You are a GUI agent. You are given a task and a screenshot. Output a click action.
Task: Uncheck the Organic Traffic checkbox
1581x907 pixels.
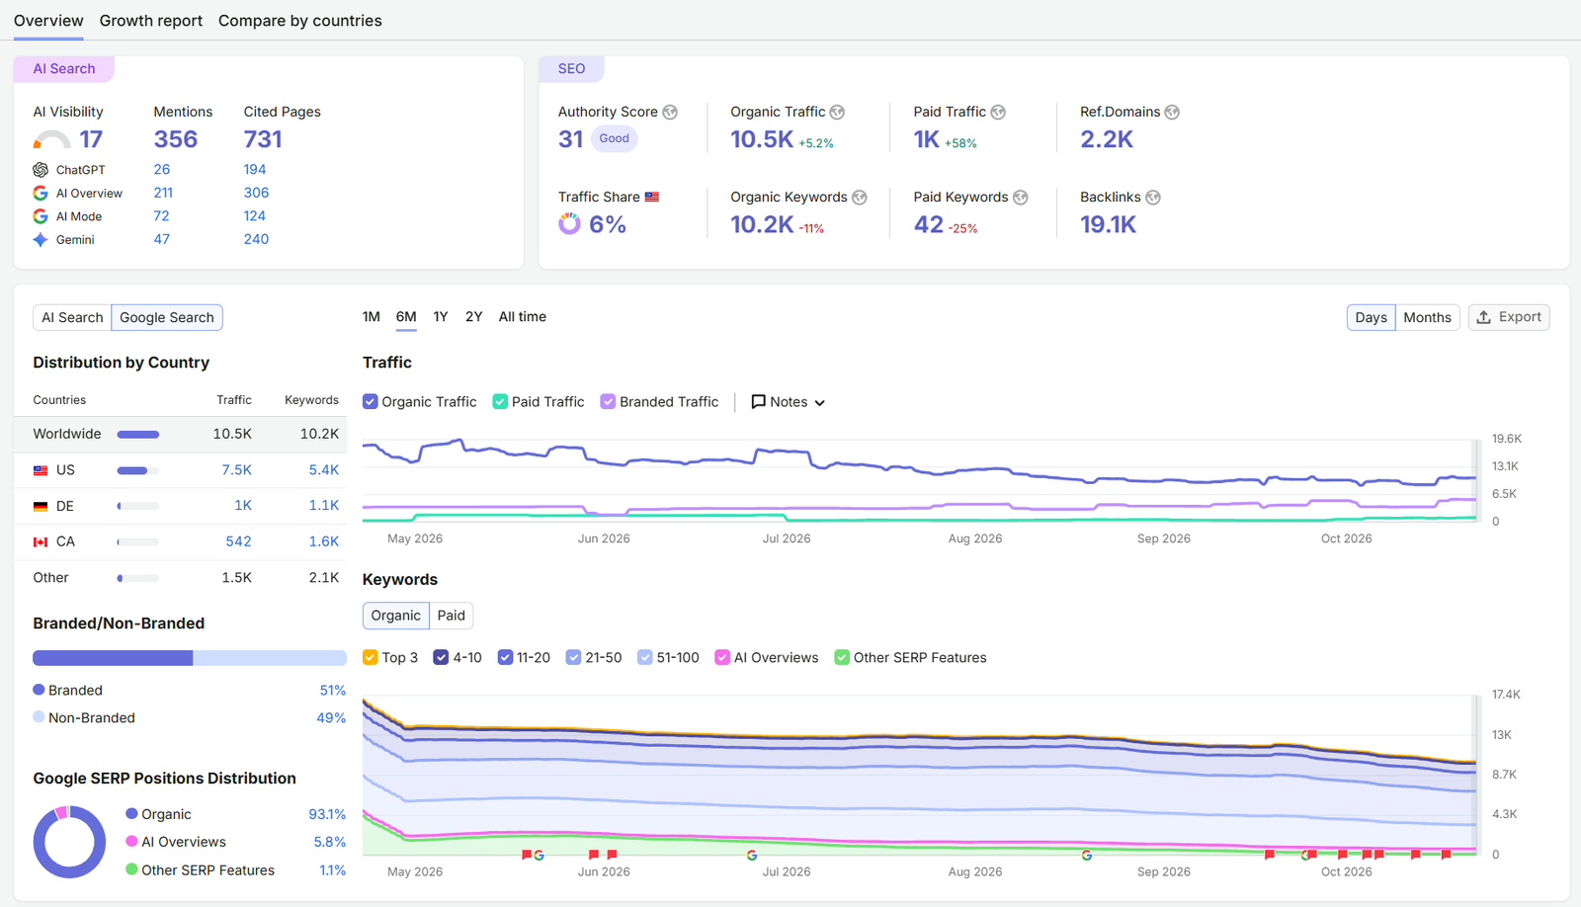click(x=371, y=402)
